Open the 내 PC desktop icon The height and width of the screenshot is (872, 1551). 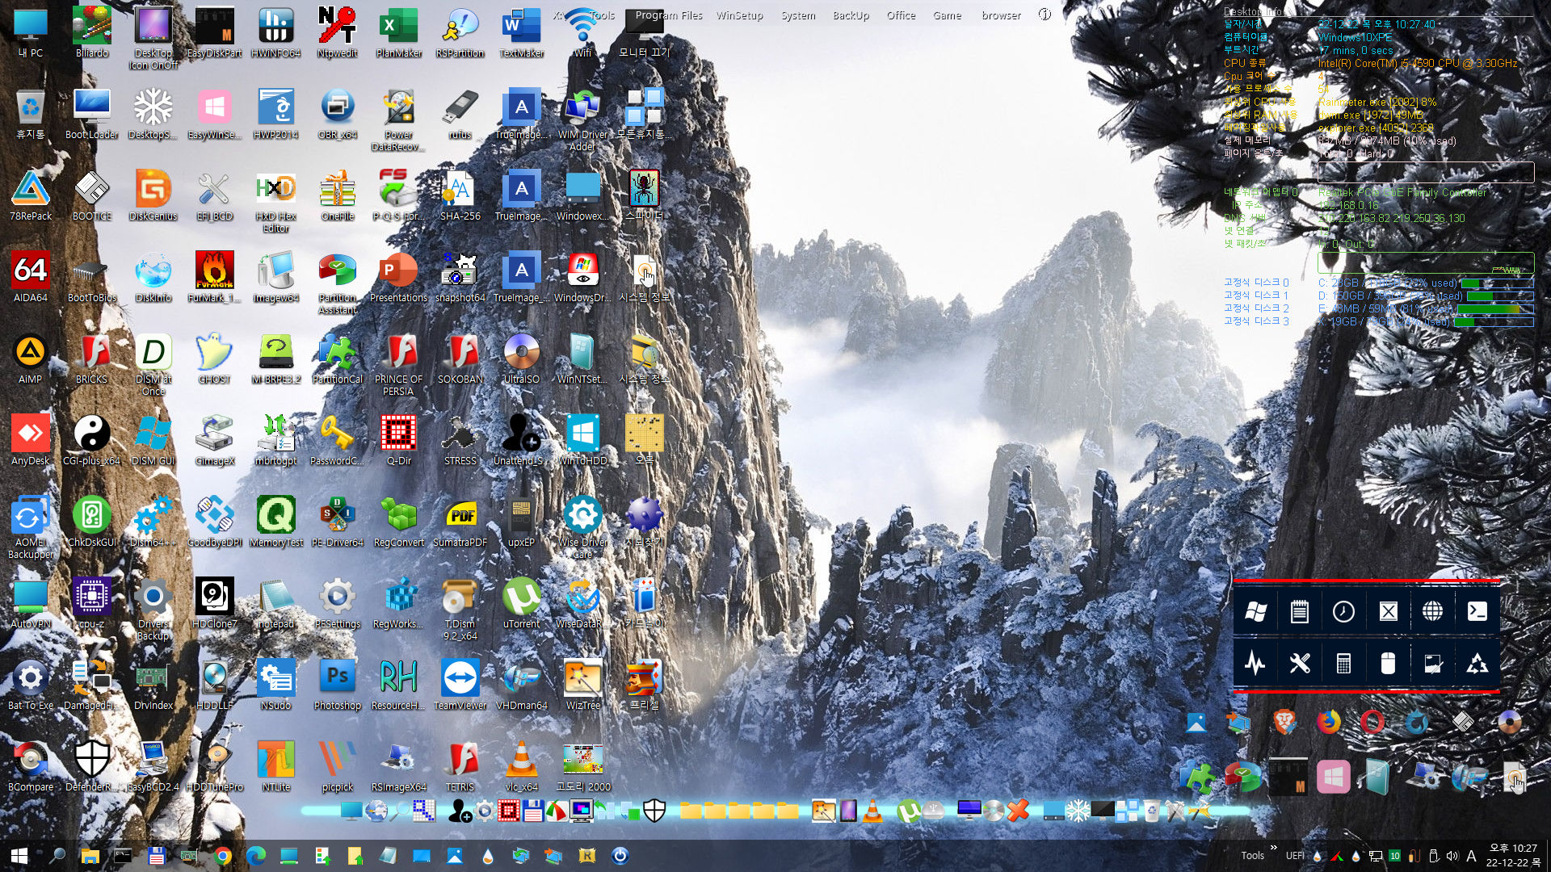30,32
